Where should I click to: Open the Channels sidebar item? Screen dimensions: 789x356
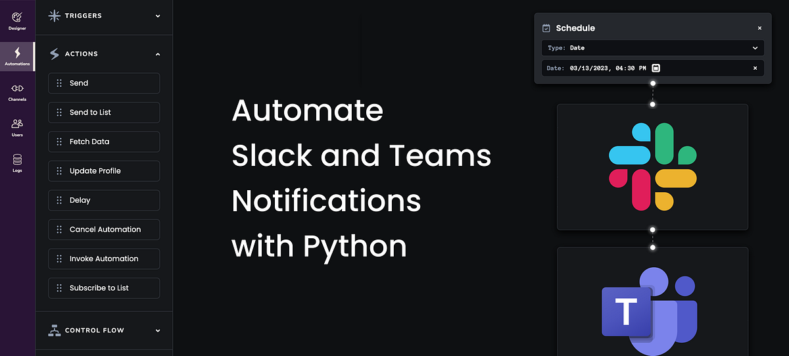pyautogui.click(x=17, y=92)
